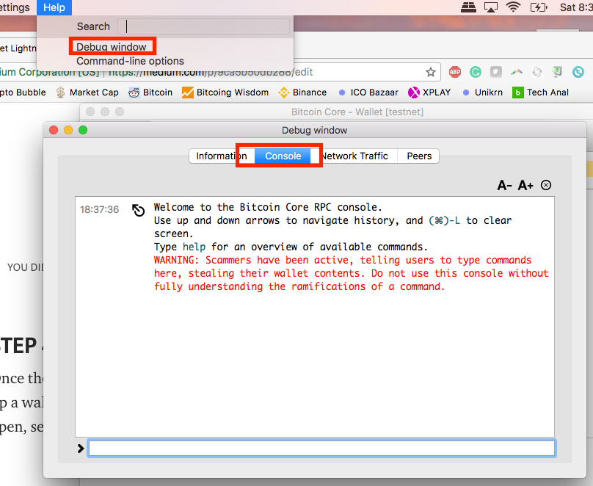The width and height of the screenshot is (593, 486).
Task: Select the Console tab
Action: (283, 156)
